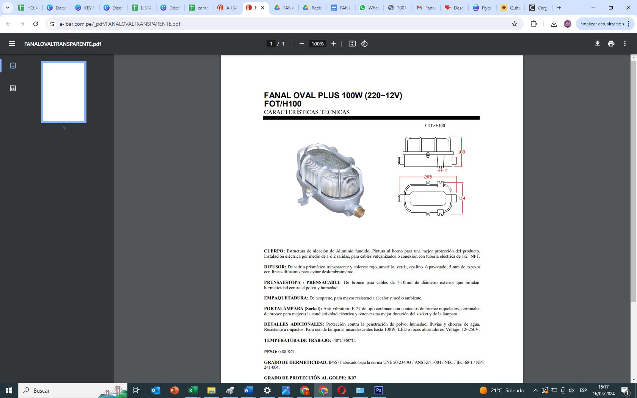The image size is (637, 398).
Task: Switch keyboard language from ESP indicator
Action: [x=583, y=390]
